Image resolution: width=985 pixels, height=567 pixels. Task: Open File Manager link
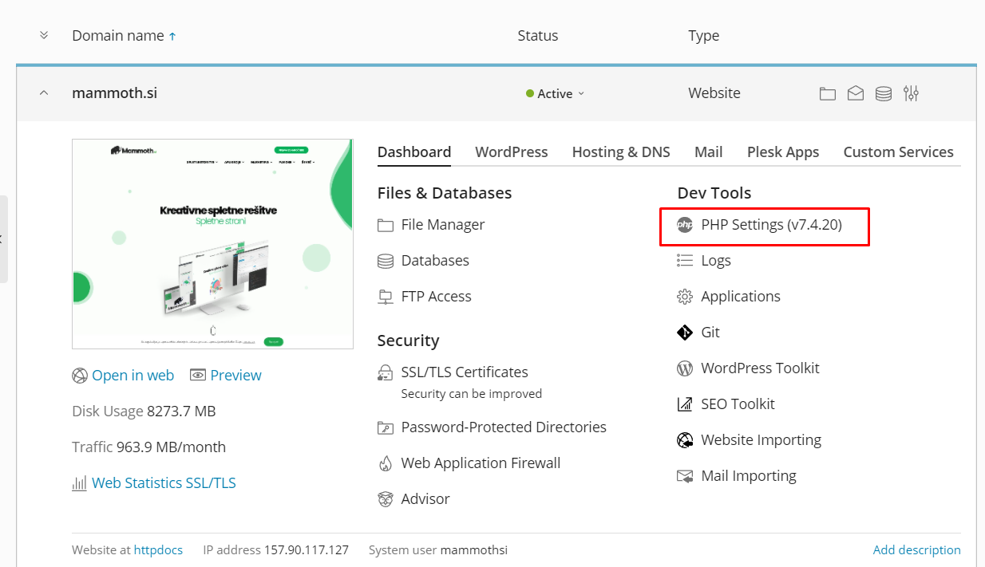(x=443, y=225)
